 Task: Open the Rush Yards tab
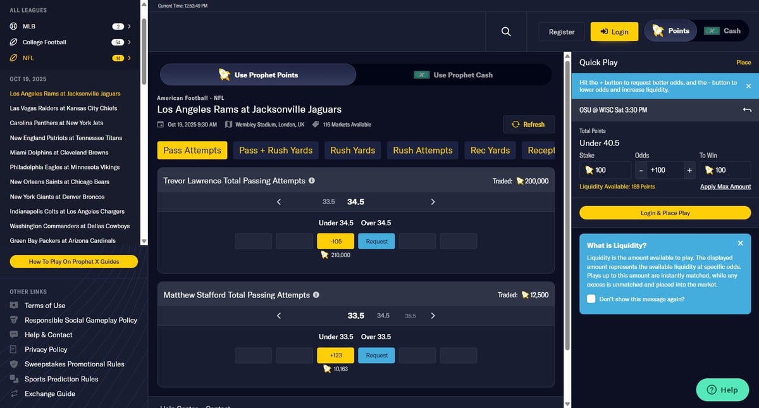[x=352, y=151]
